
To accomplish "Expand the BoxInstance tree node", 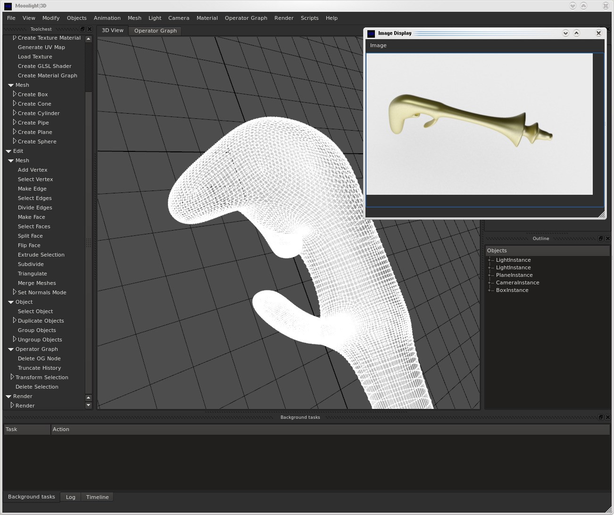I will pos(490,291).
